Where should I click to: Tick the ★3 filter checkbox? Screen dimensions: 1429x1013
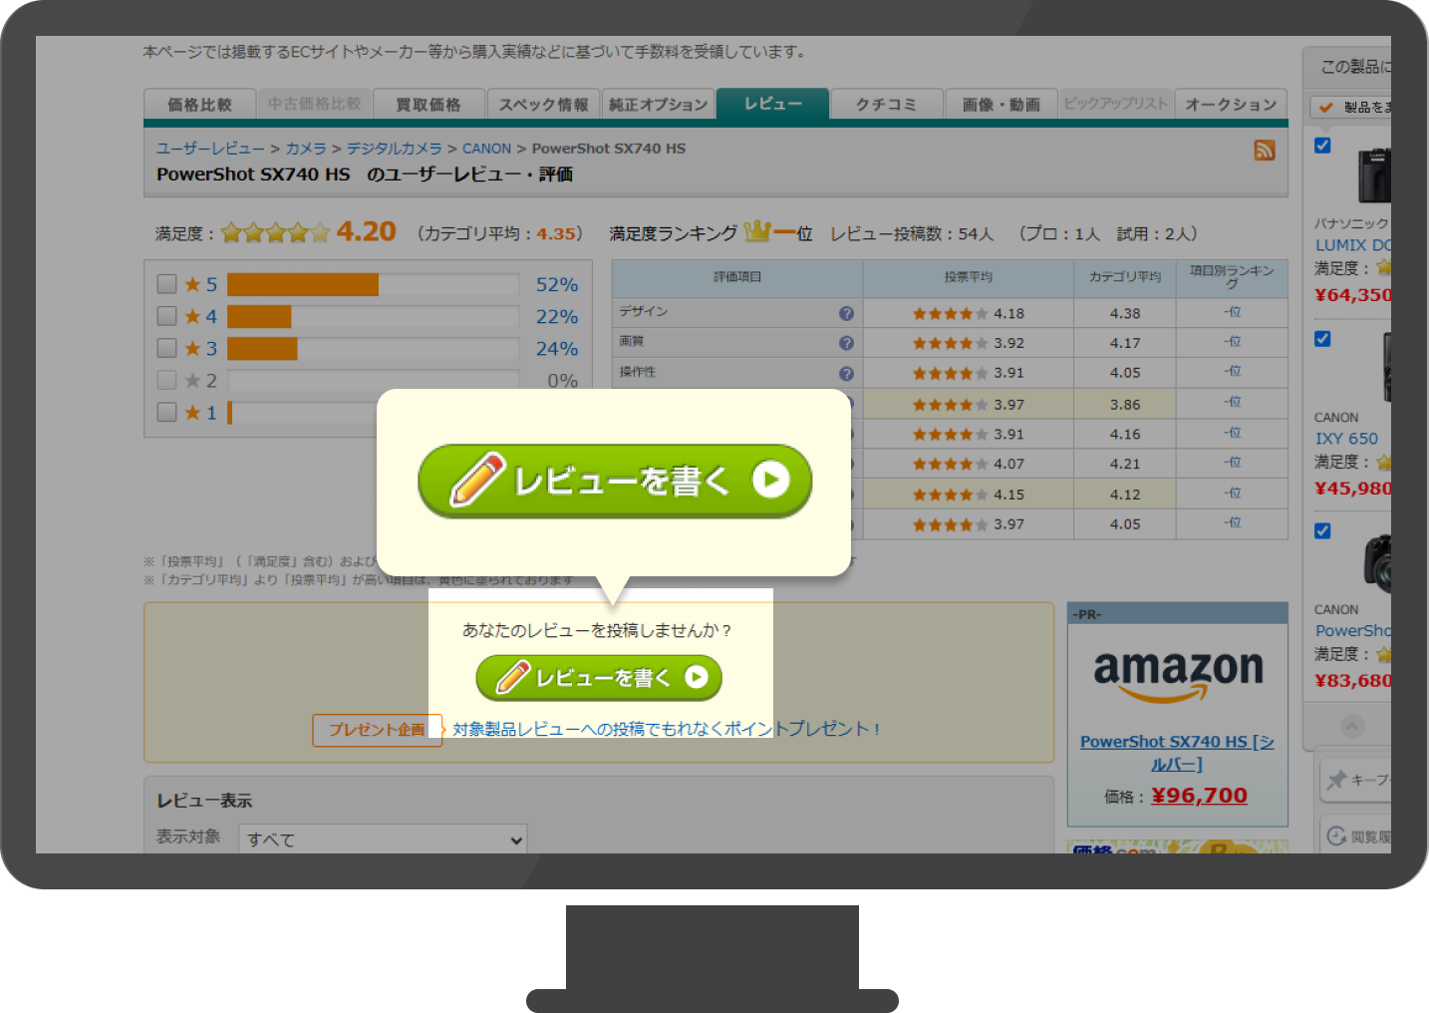coord(167,348)
